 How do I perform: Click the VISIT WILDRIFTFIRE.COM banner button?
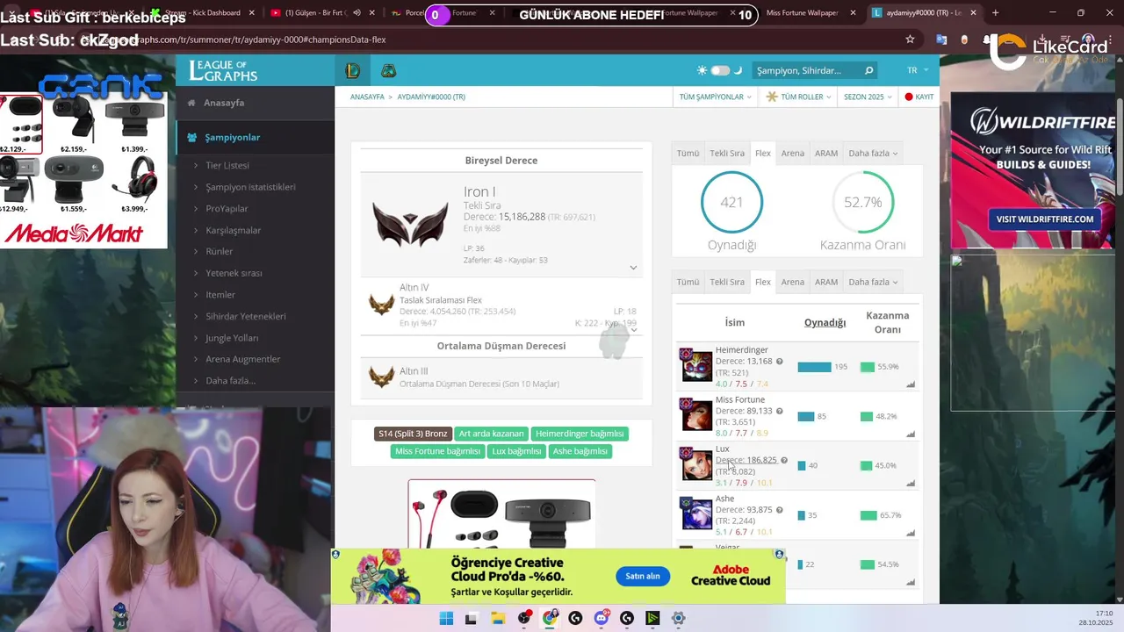click(1044, 219)
